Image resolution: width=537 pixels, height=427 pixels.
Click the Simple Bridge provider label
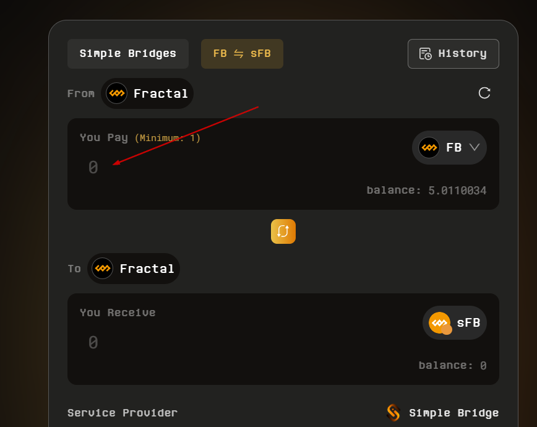pos(453,413)
